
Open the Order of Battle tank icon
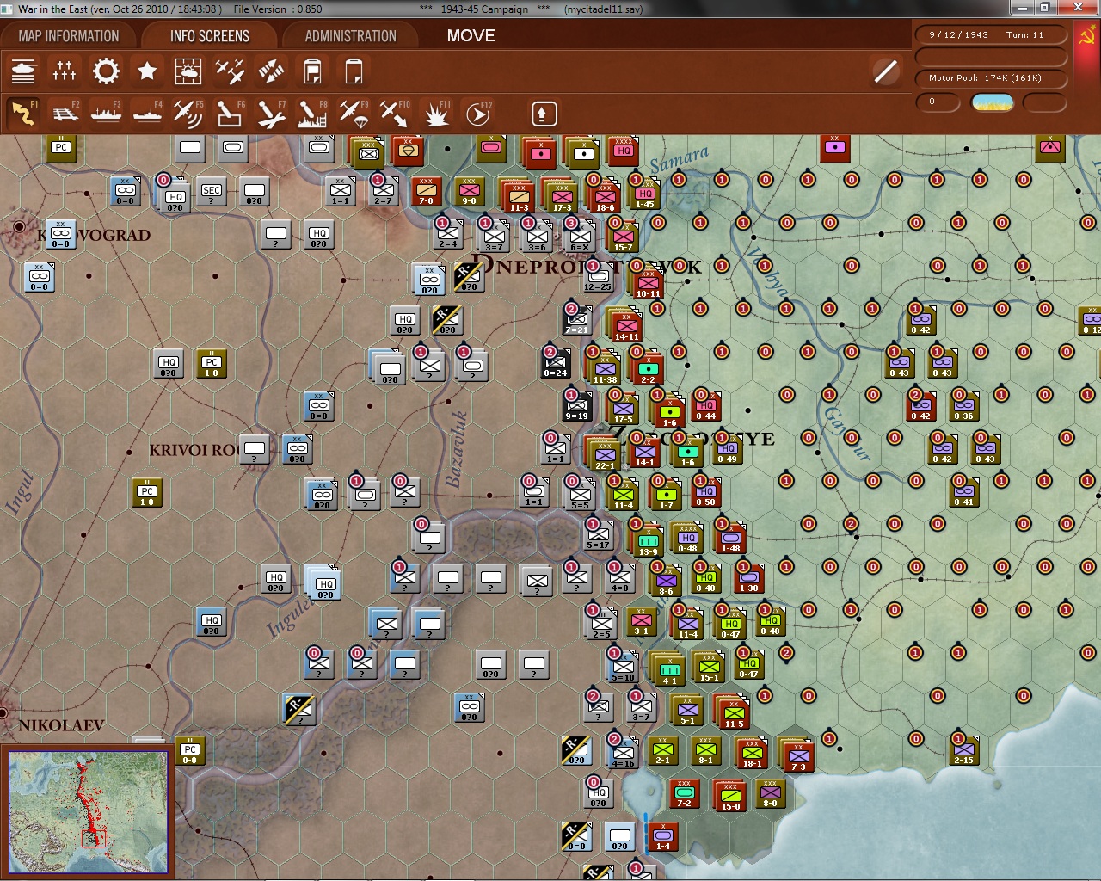[x=23, y=71]
